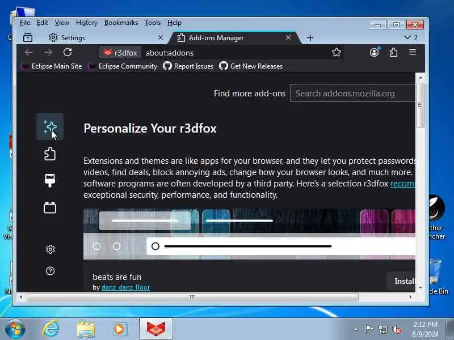454x340 pixels.
Task: Open the Firefox View icon left of tabs
Action: click(x=28, y=37)
